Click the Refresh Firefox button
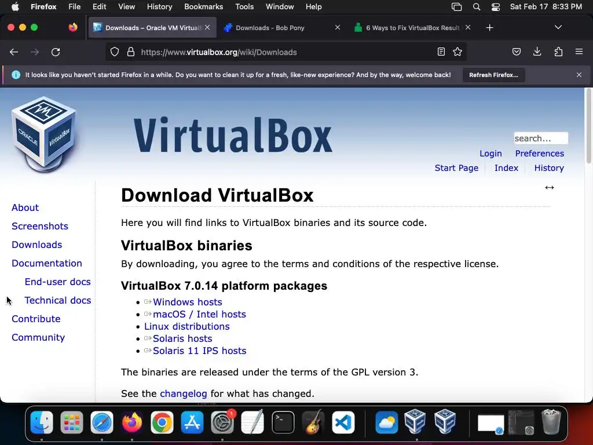This screenshot has height=445, width=593. tap(493, 75)
